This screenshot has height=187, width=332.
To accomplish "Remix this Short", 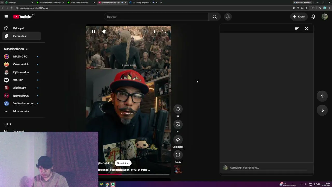I will [x=178, y=155].
